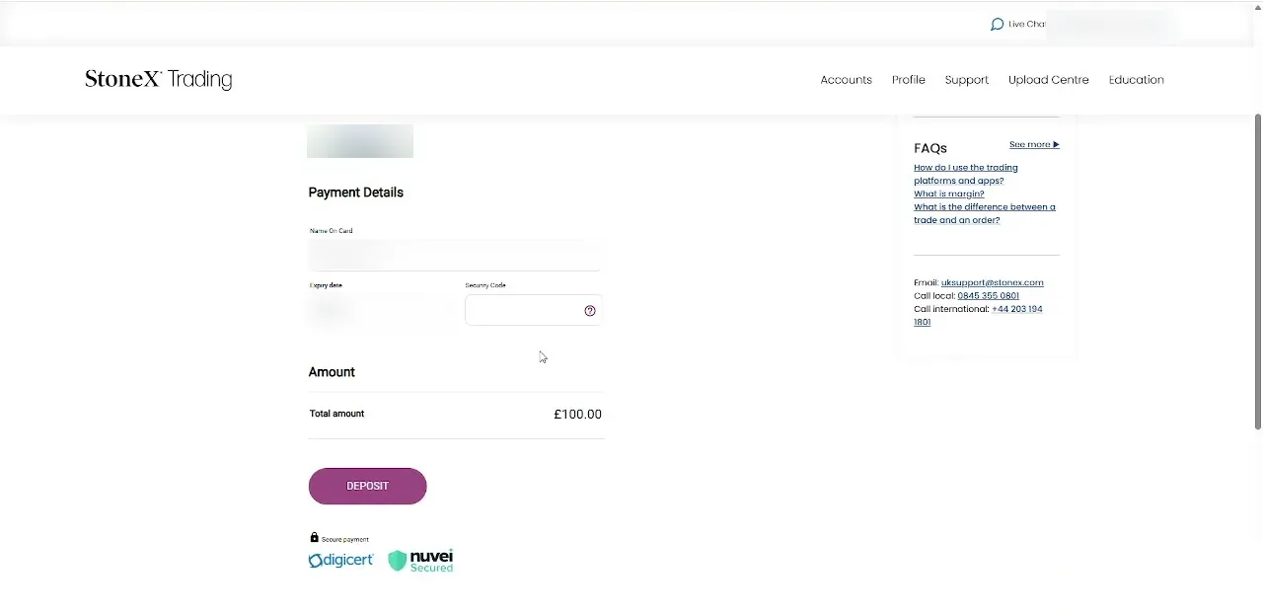Click the secure payment lock icon
Screen dimensions: 1263x616
(x=314, y=538)
